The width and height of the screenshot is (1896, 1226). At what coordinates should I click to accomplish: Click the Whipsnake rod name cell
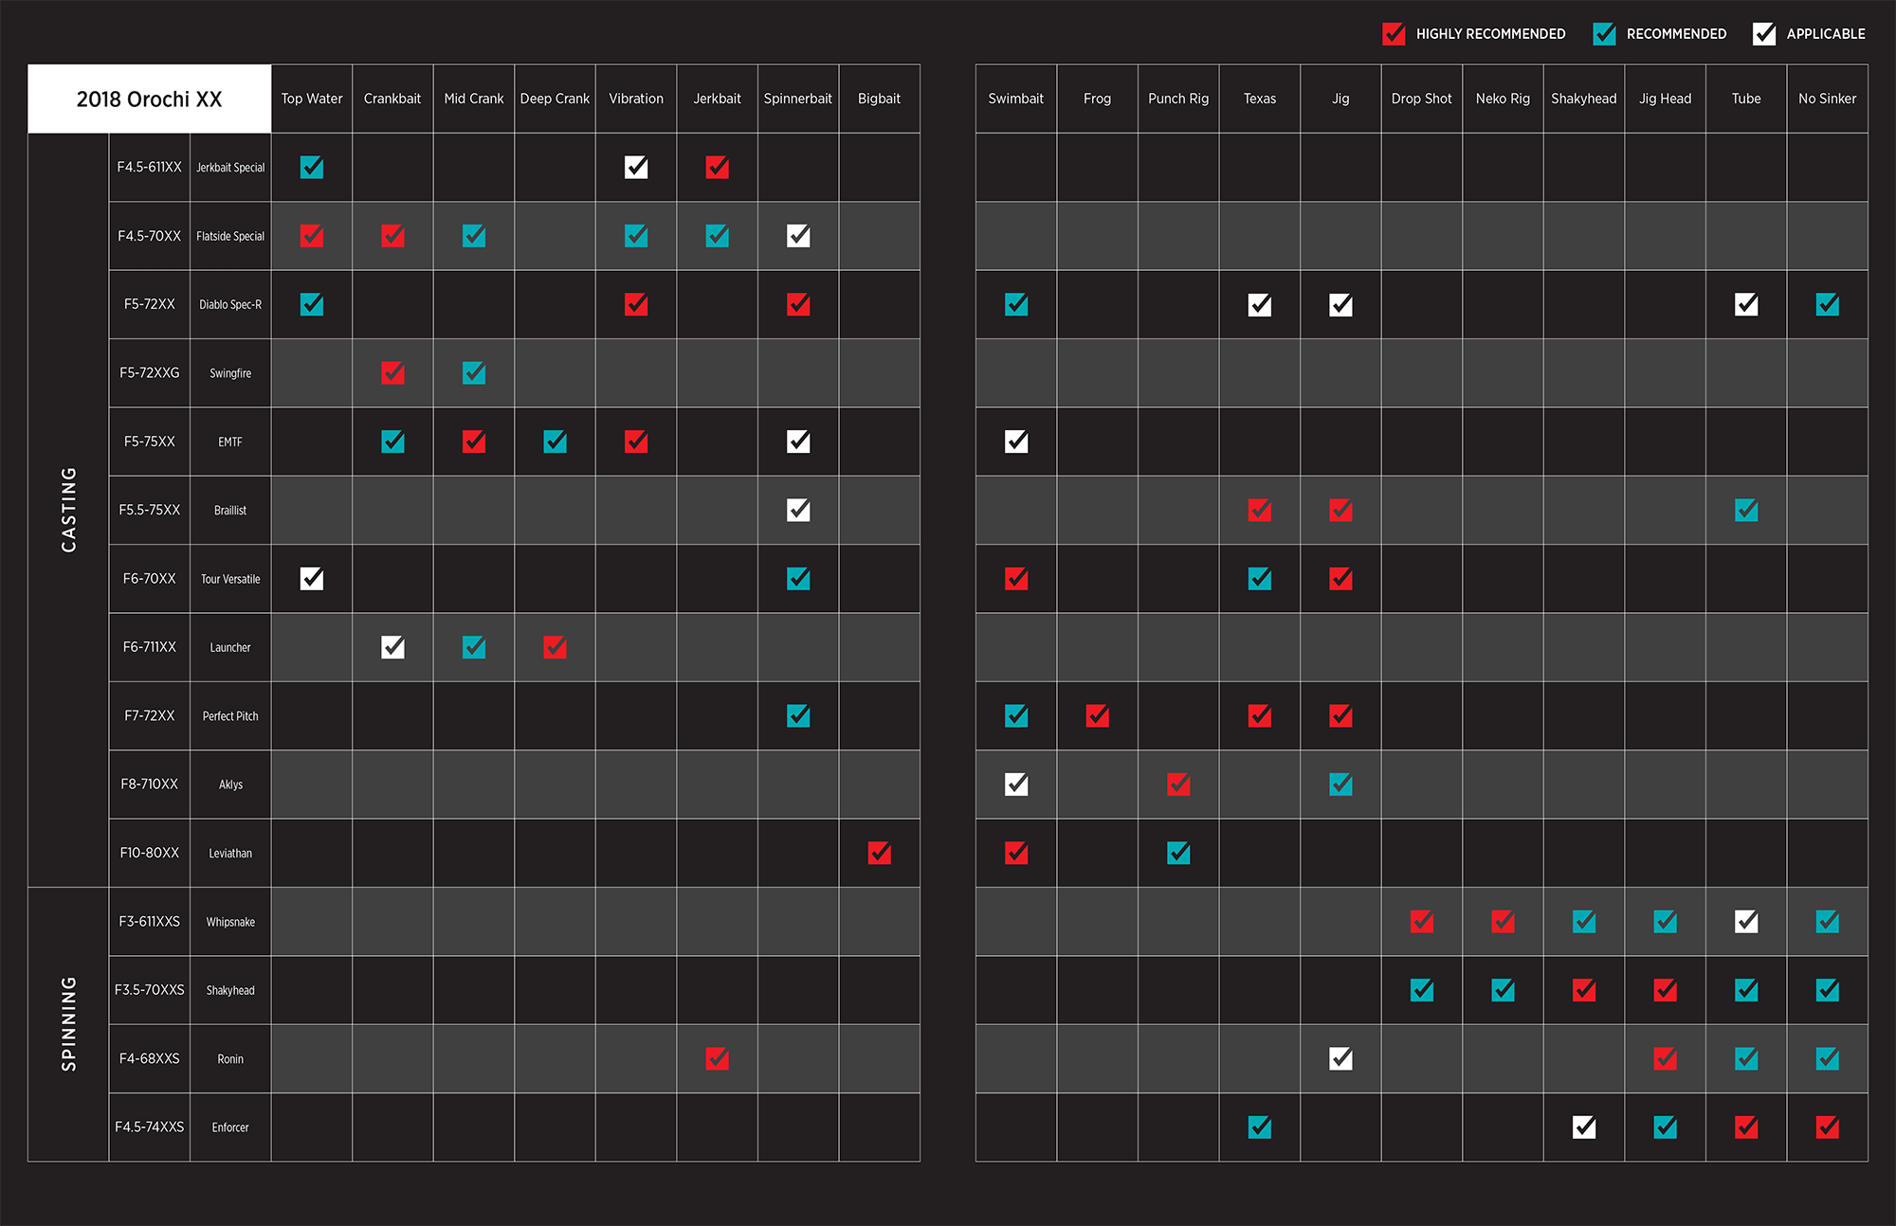230,922
